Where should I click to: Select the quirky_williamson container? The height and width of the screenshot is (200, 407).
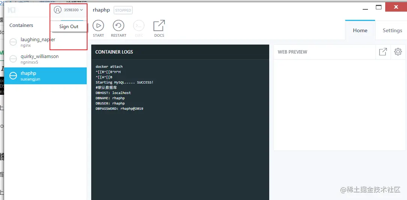point(45,59)
